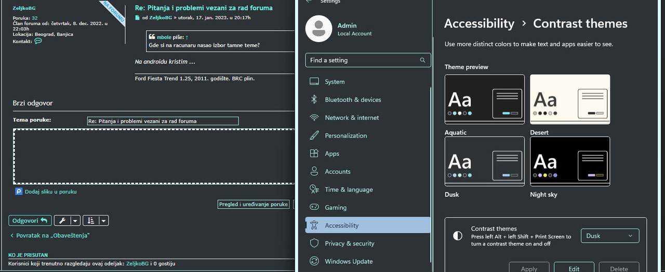Click the Edit contrast theme button
The height and width of the screenshot is (272, 665).
[574, 267]
